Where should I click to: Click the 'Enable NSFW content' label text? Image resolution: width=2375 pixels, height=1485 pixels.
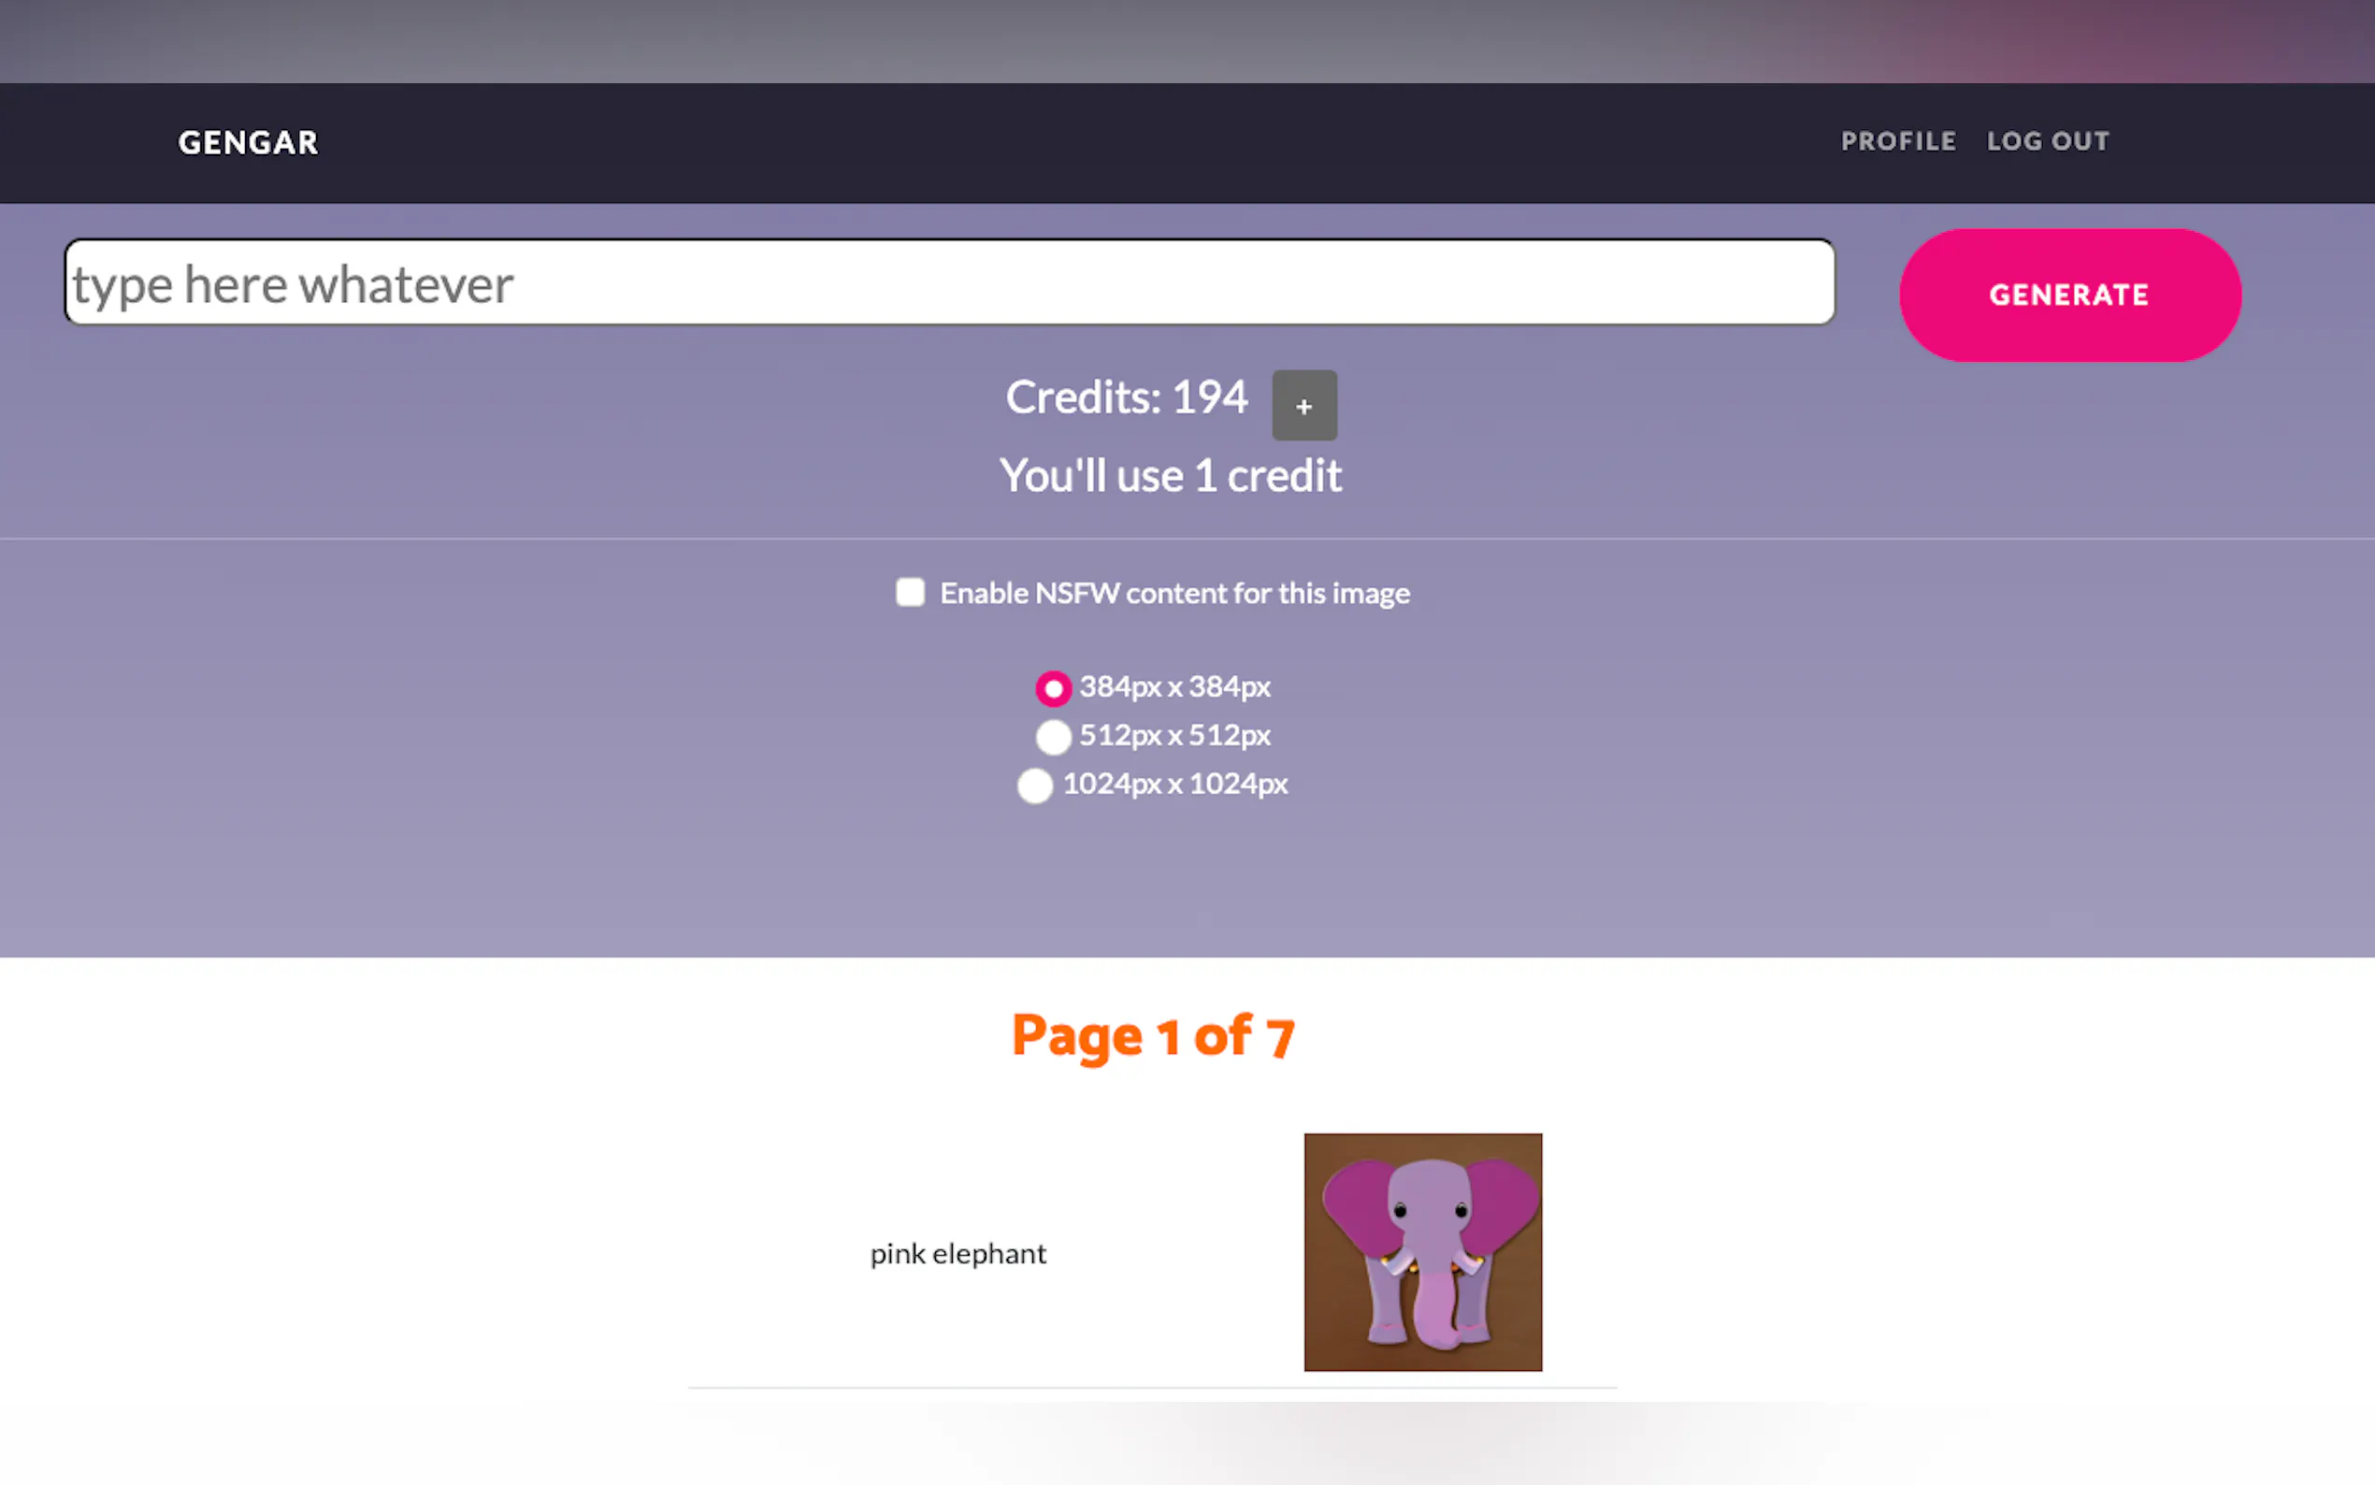(x=1173, y=593)
